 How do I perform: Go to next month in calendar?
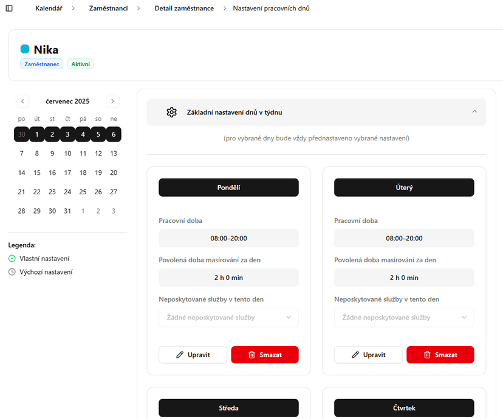112,101
